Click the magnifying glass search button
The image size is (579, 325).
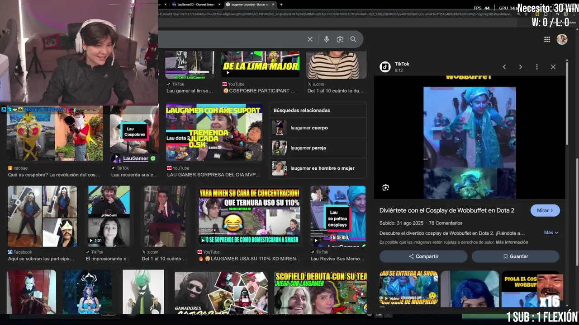[x=353, y=39]
